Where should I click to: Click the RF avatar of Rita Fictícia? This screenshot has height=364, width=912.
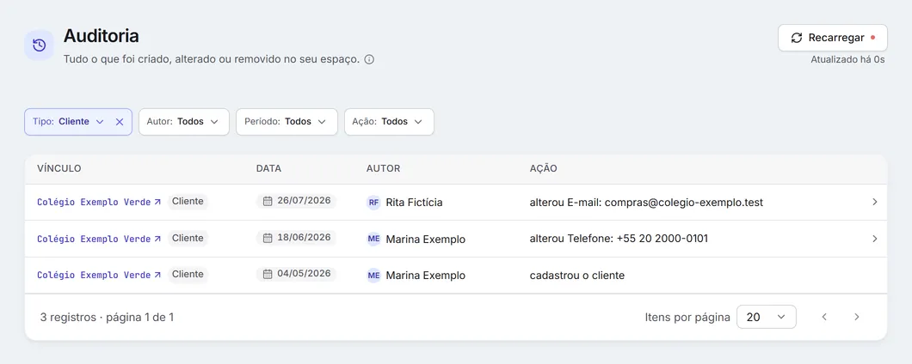373,203
